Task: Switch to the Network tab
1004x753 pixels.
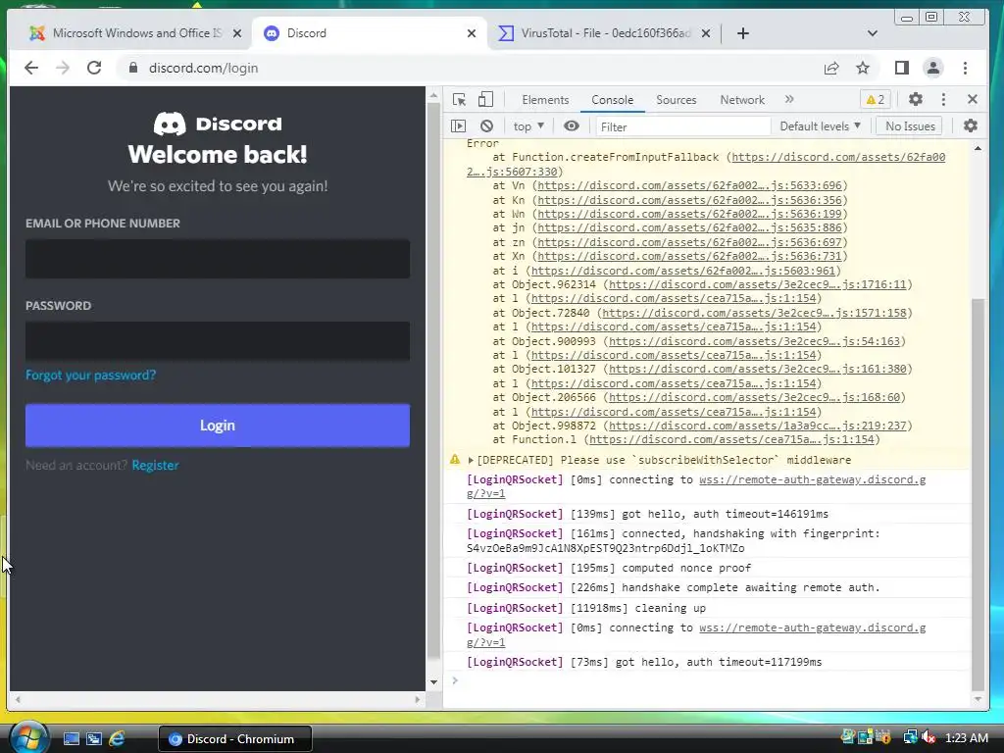Action: click(x=742, y=100)
